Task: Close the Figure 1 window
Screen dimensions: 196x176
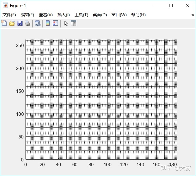Action: coord(187,5)
